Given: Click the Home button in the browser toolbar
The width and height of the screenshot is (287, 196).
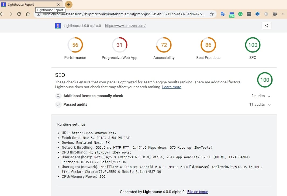Looking at the screenshot, I should point(28,14).
